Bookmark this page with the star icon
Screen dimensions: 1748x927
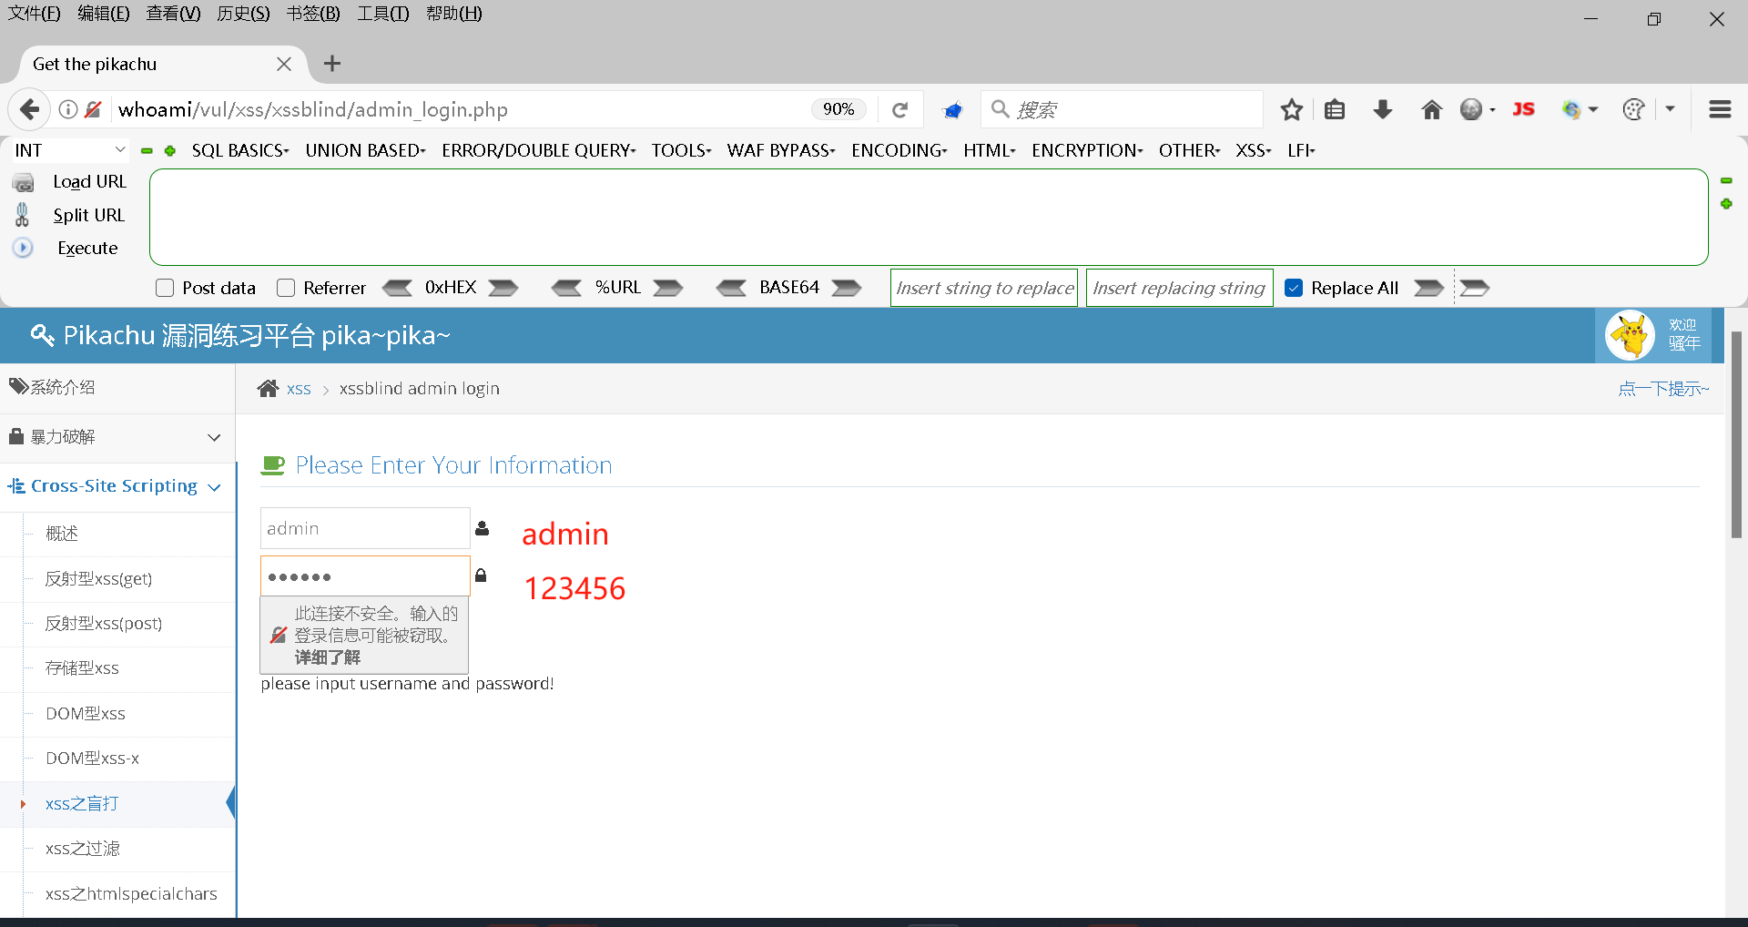(x=1291, y=109)
